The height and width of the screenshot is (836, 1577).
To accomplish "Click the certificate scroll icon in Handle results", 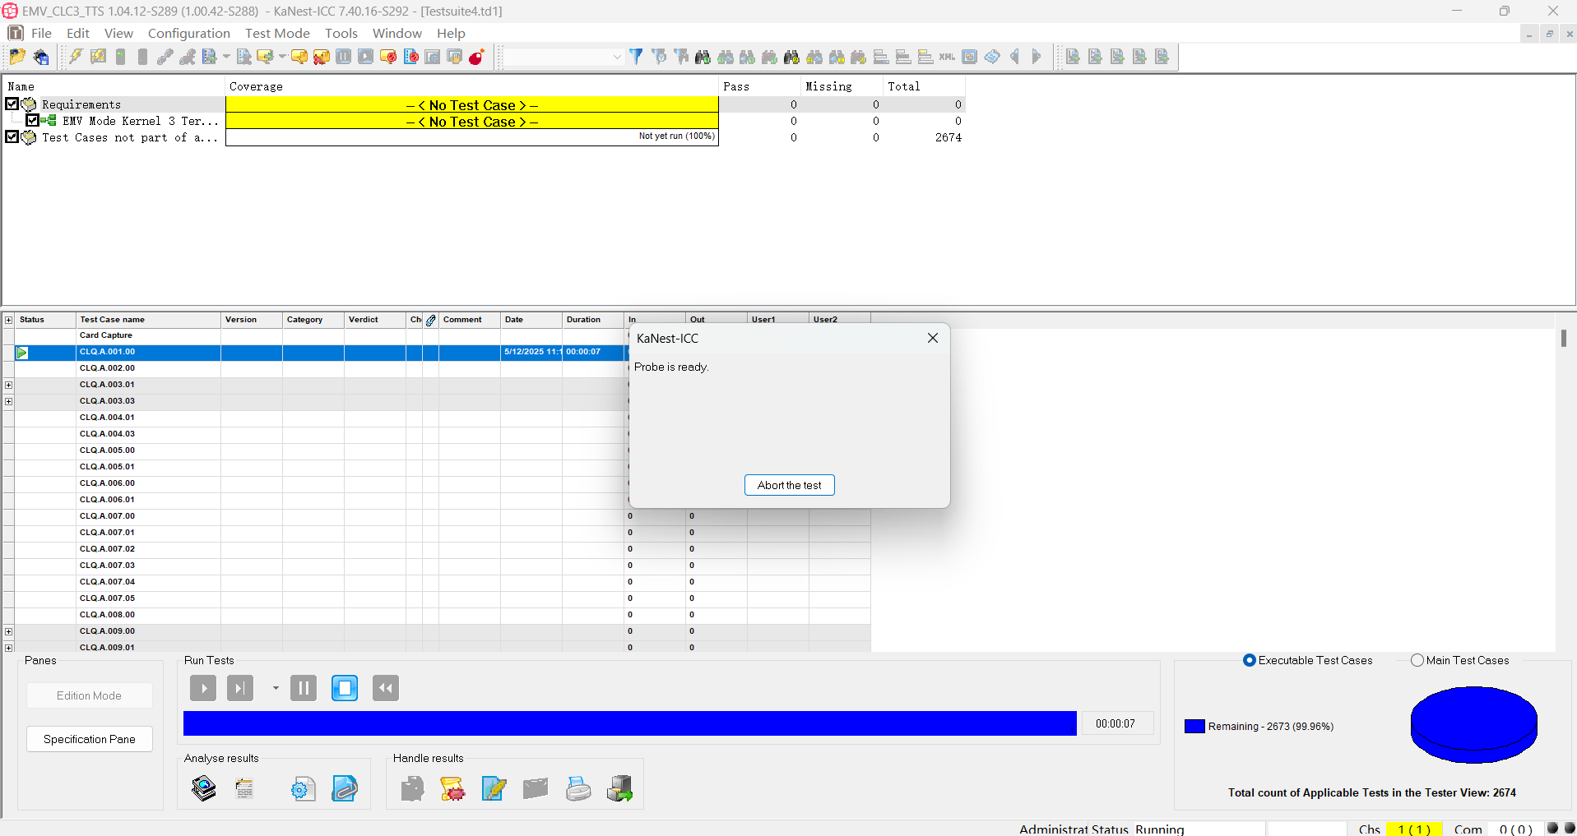I will [x=452, y=789].
